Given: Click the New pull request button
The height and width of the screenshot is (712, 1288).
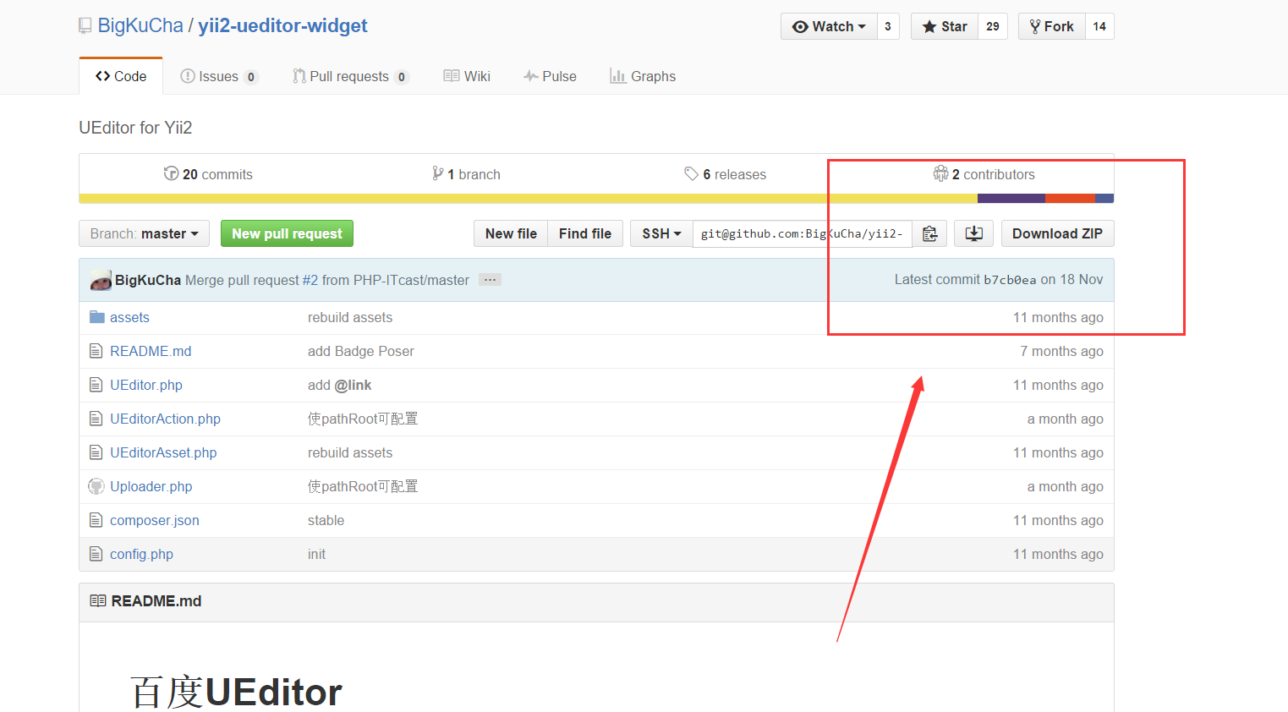Looking at the screenshot, I should 287,233.
